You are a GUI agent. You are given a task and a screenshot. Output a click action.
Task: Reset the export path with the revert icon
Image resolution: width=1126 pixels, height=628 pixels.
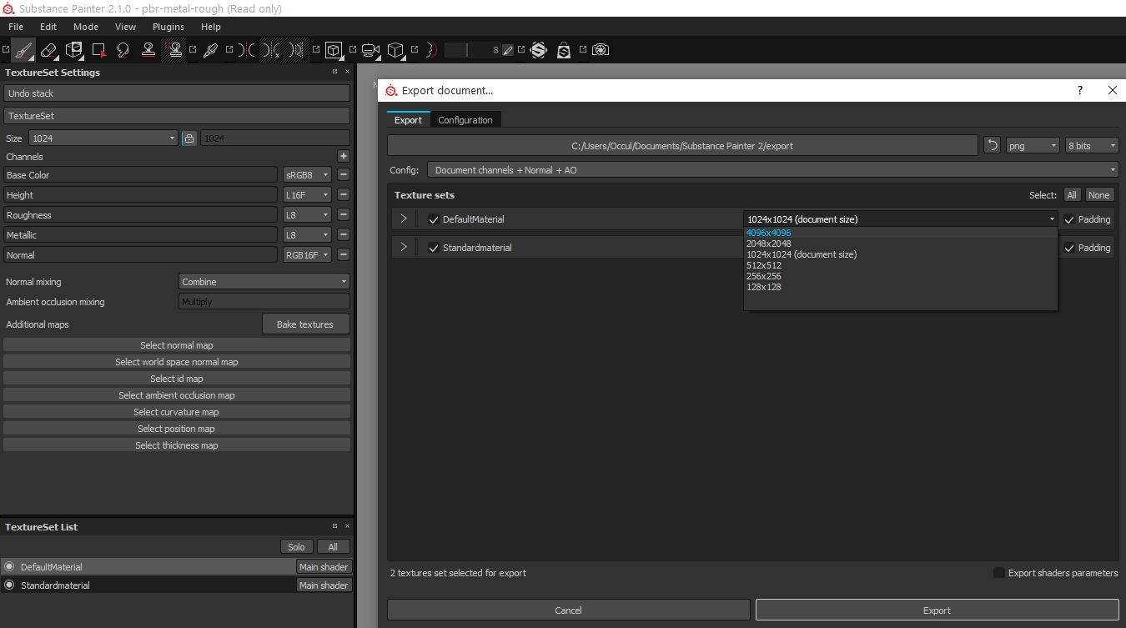tap(992, 145)
